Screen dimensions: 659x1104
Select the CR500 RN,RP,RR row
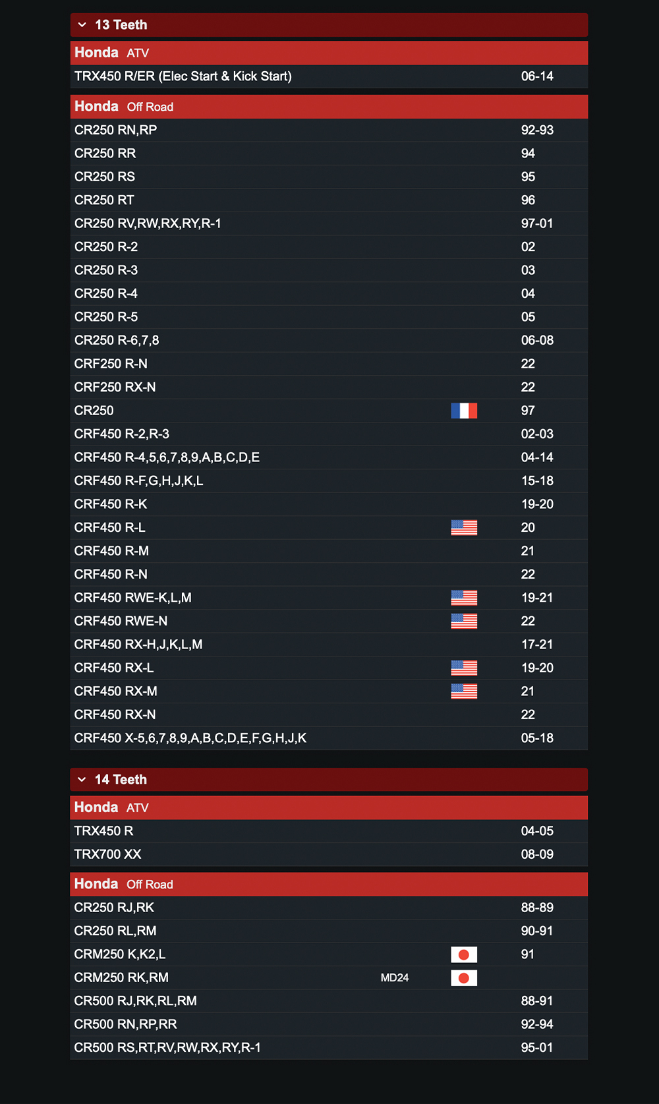pyautogui.click(x=329, y=1024)
